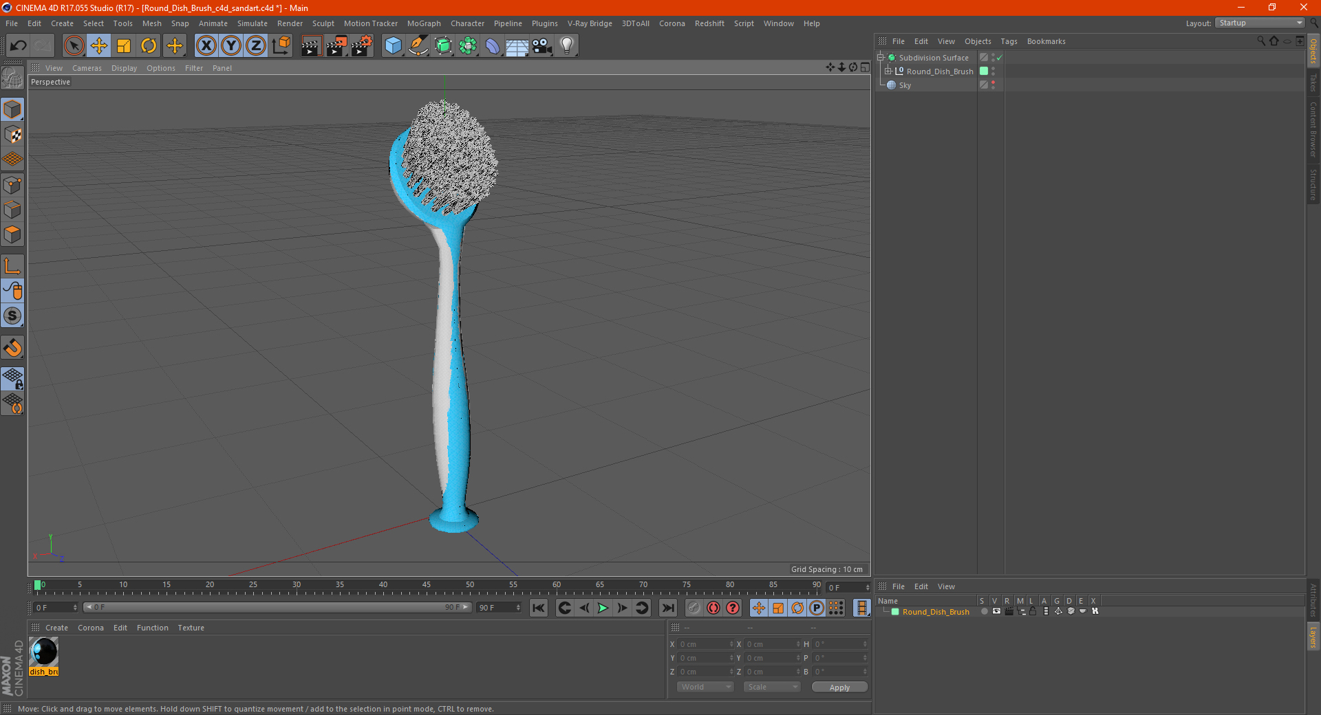Open material manager Create menu
The width and height of the screenshot is (1321, 715).
56,628
